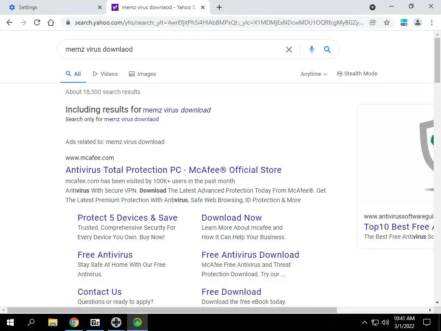Switch to the Settings tab

pyautogui.click(x=53, y=7)
